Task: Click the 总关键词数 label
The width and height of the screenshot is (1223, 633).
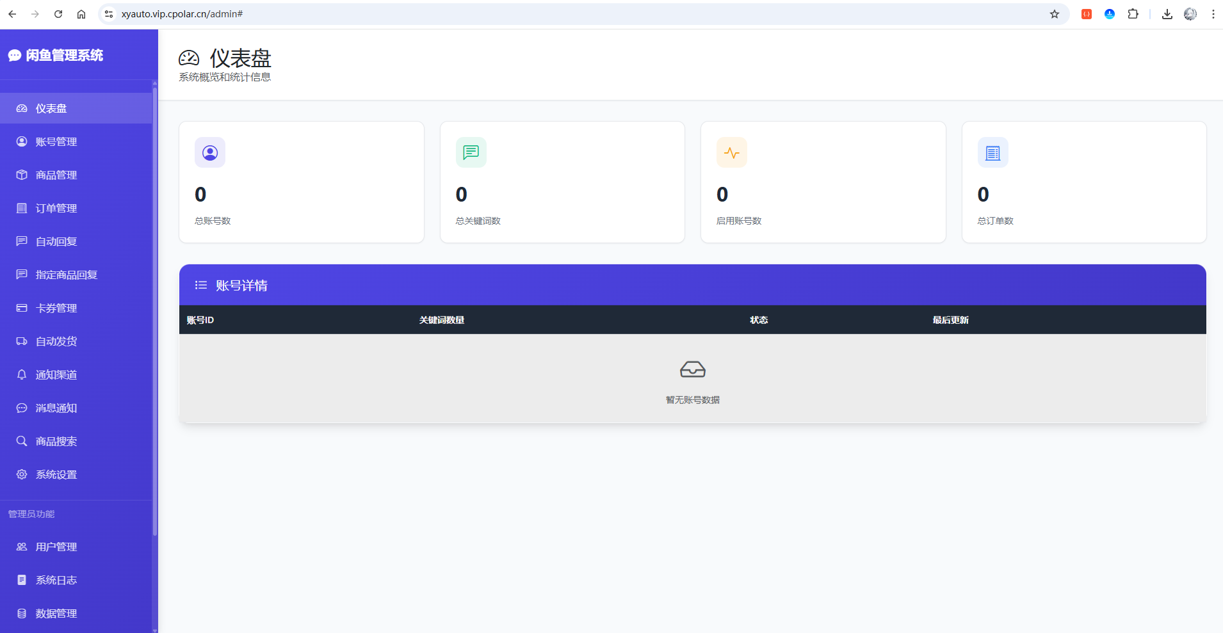Action: point(478,221)
